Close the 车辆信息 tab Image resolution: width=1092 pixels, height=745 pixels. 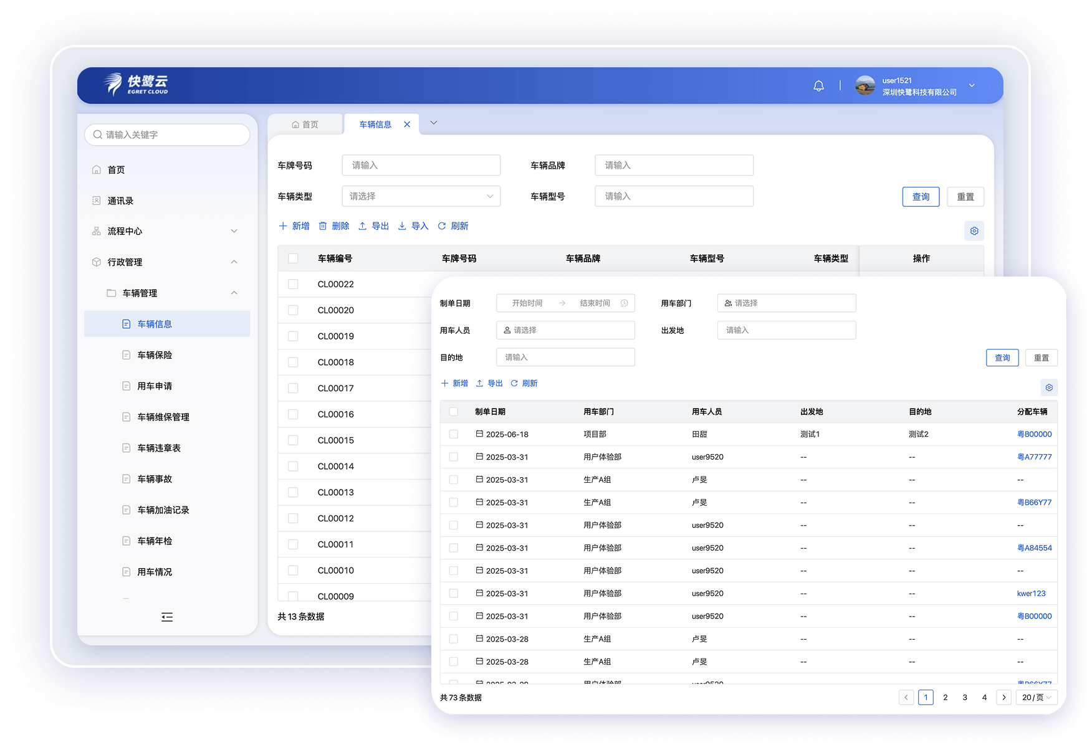(407, 125)
